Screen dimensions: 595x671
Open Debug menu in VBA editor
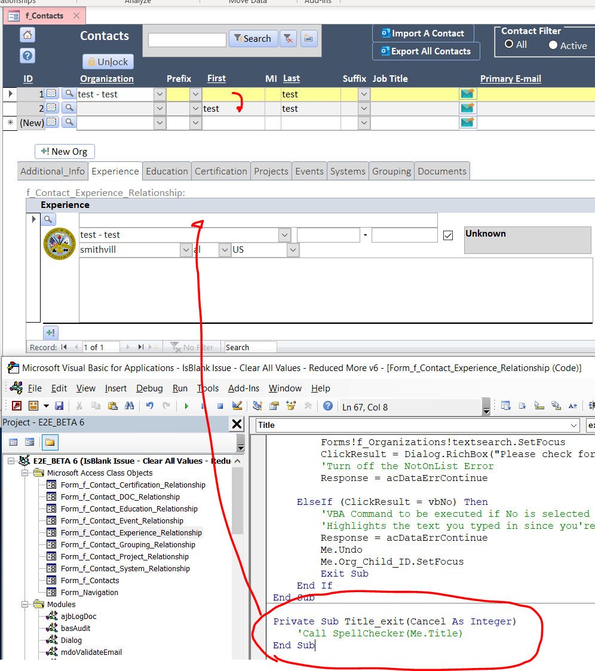tap(149, 388)
